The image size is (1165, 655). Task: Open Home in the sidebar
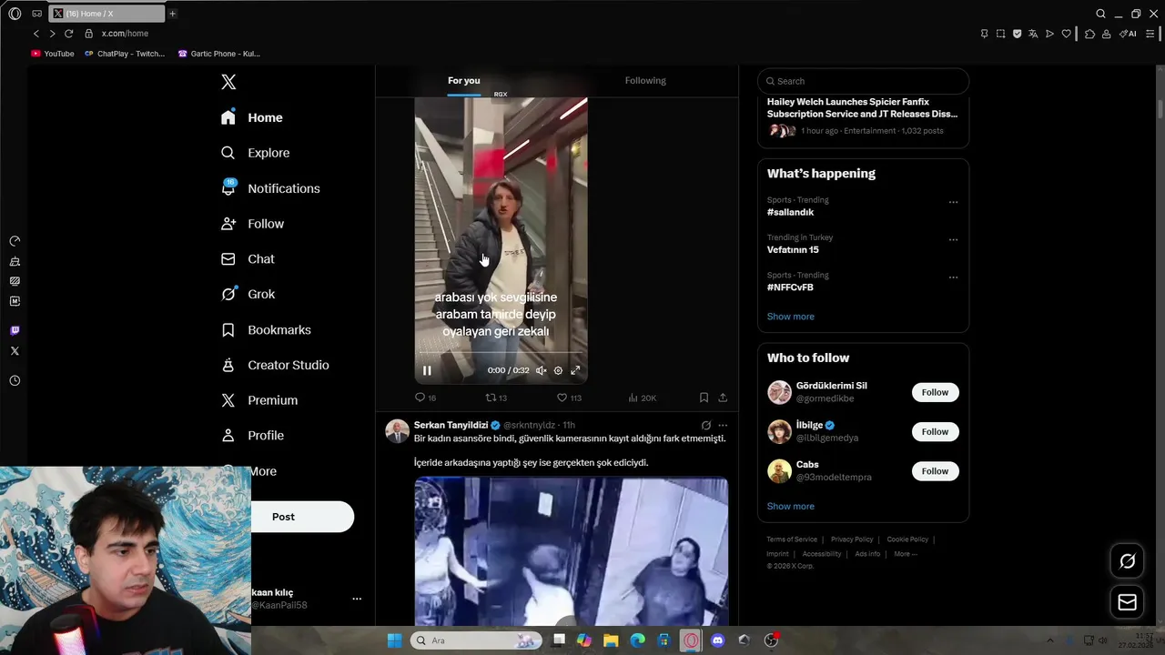(x=252, y=117)
